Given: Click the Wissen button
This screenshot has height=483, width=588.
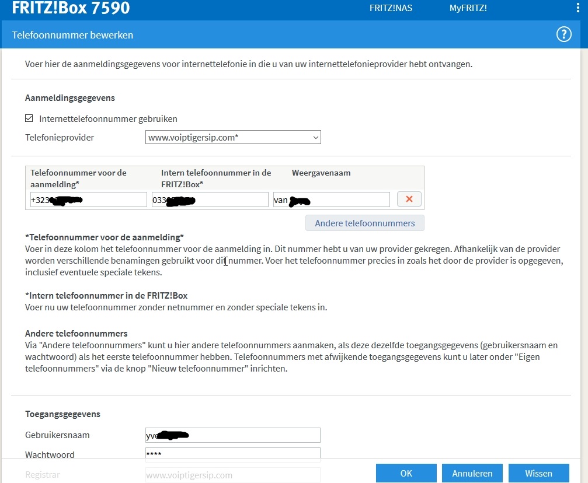Looking at the screenshot, I should coord(538,473).
